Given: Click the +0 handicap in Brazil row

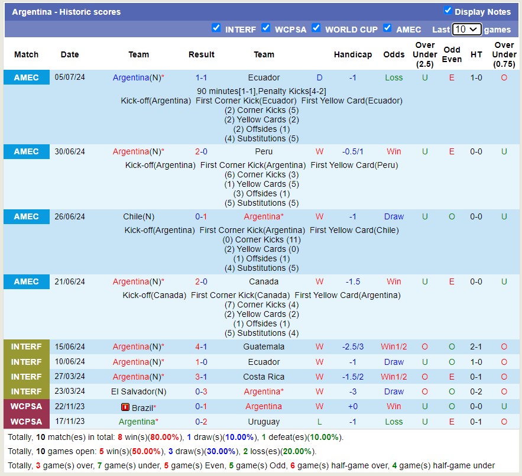Looking at the screenshot, I should (x=353, y=406).
